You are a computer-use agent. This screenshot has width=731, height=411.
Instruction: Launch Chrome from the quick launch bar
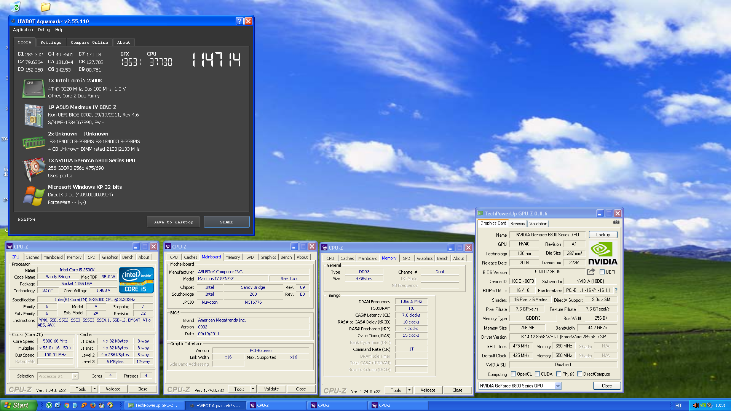coord(67,405)
